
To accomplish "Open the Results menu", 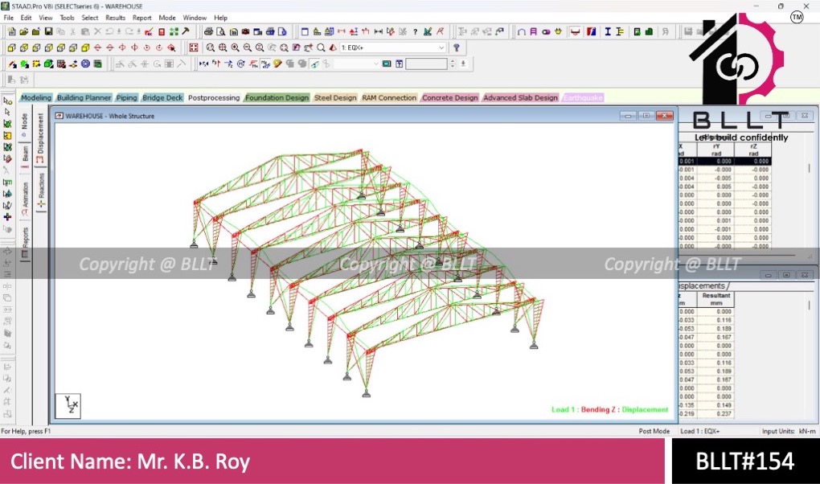I will coord(115,18).
